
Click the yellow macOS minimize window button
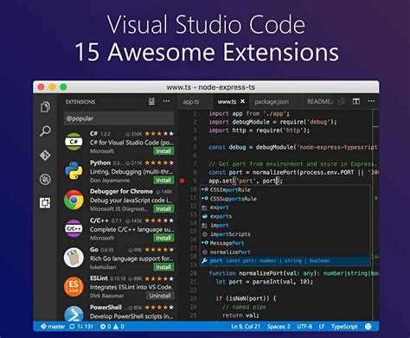coord(52,87)
